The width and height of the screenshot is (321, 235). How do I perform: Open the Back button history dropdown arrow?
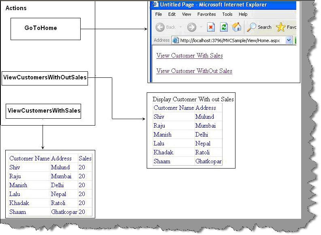point(181,27)
